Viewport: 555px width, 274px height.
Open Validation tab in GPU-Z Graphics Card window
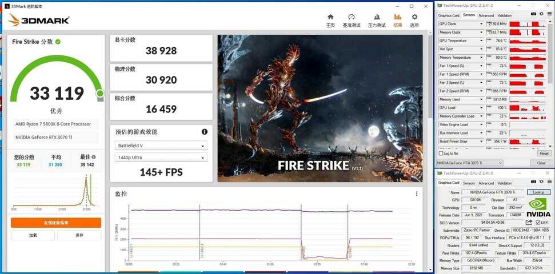tap(504, 183)
